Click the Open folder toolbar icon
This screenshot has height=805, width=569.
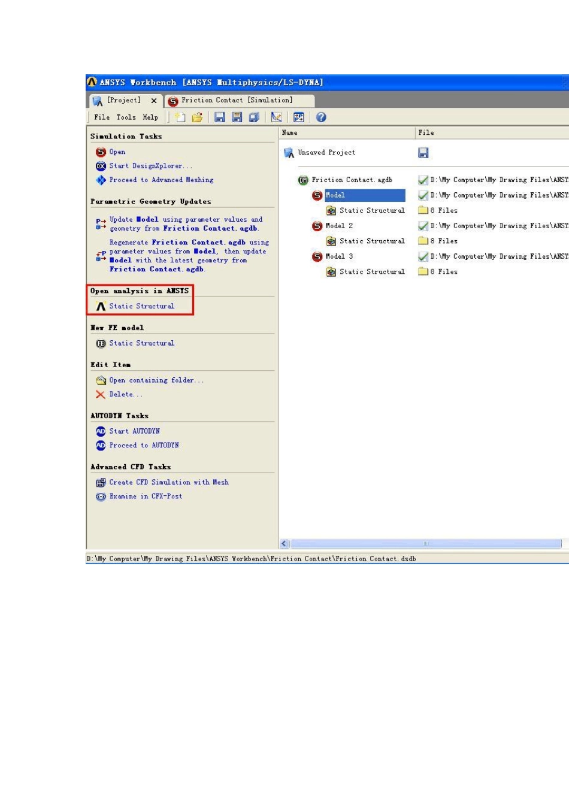[197, 117]
